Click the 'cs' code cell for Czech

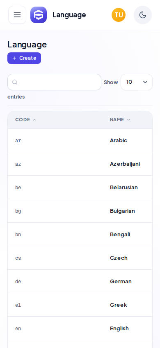point(18,258)
